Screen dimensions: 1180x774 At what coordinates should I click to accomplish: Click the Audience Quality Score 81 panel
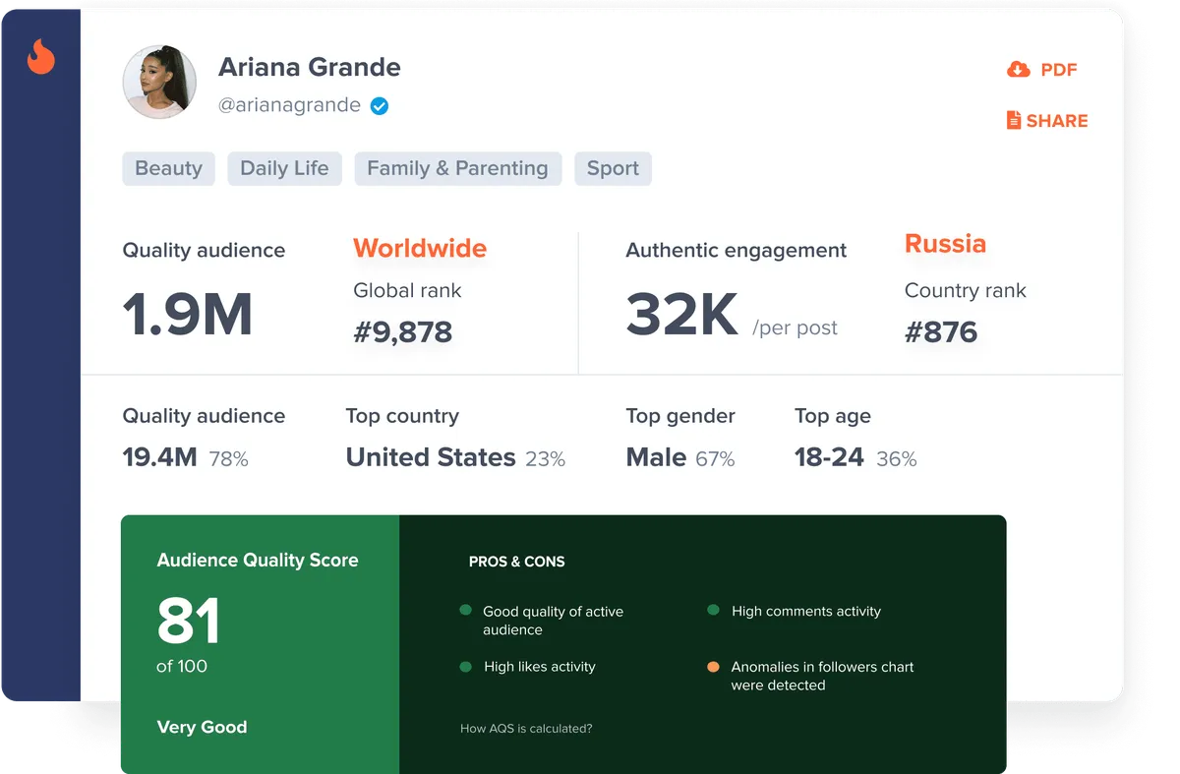pos(260,644)
